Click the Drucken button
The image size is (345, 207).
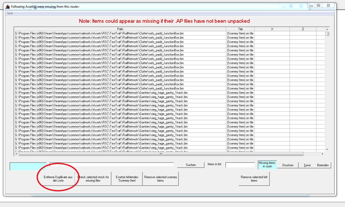click(x=288, y=165)
